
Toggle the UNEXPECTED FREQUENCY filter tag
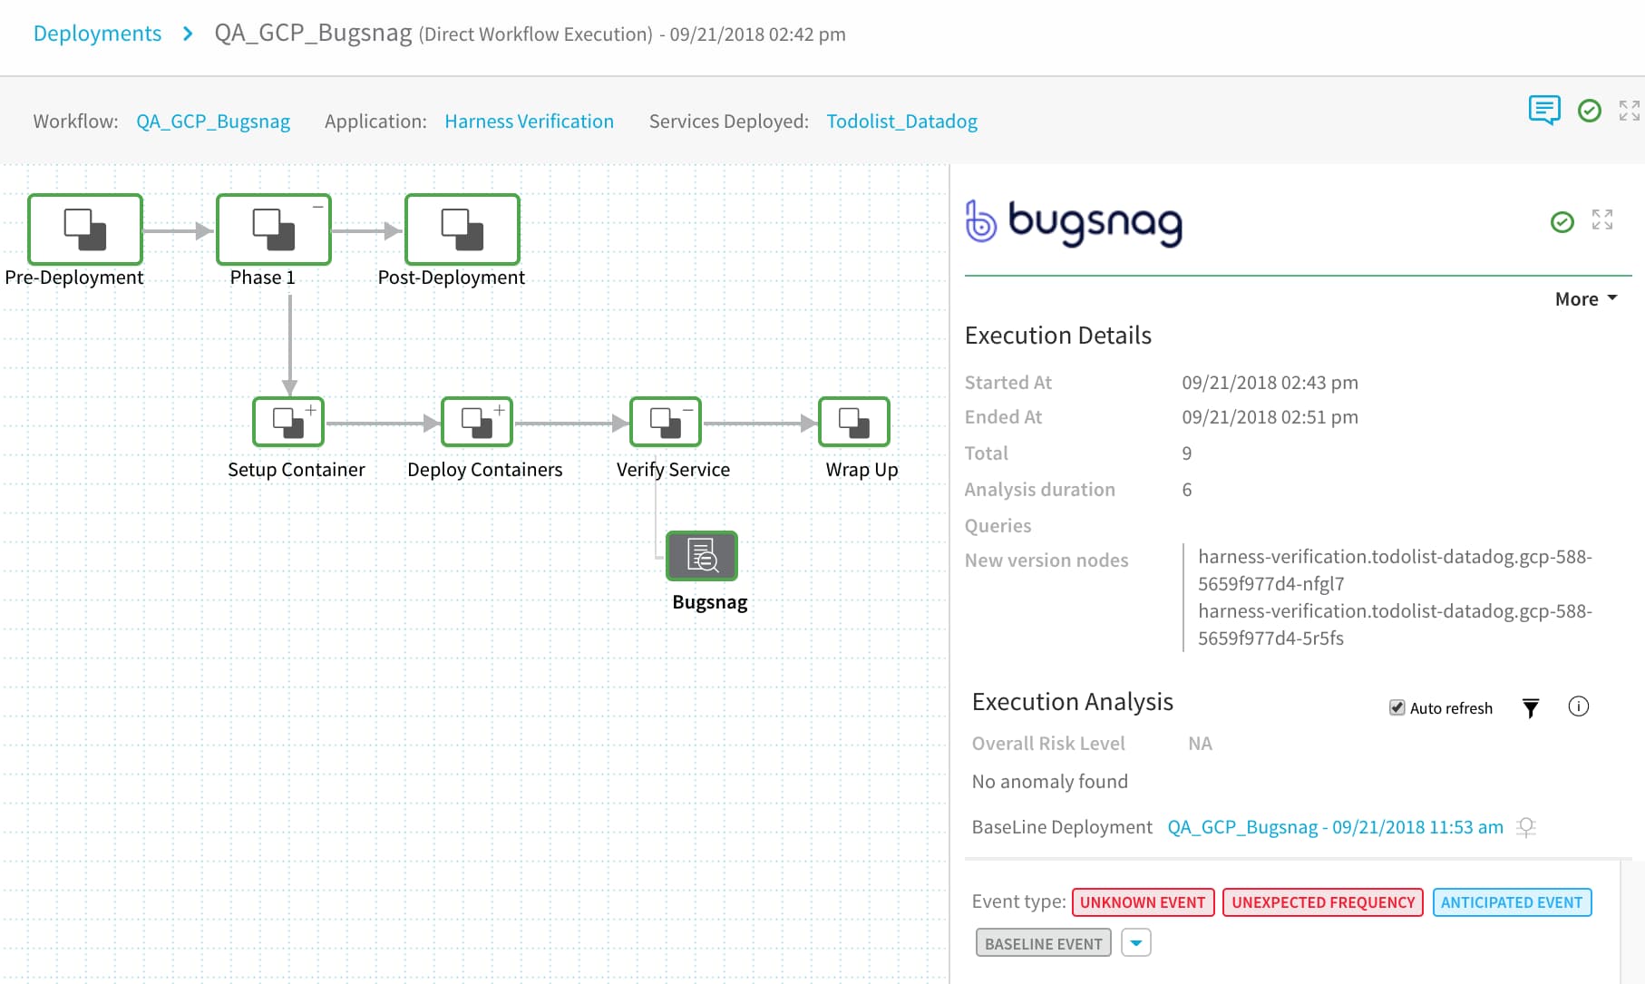pos(1323,902)
